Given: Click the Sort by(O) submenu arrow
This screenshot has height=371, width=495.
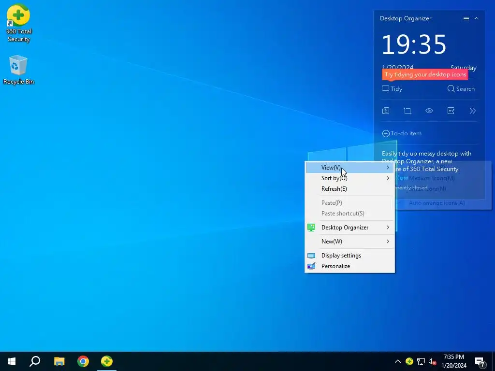Looking at the screenshot, I should (388, 178).
